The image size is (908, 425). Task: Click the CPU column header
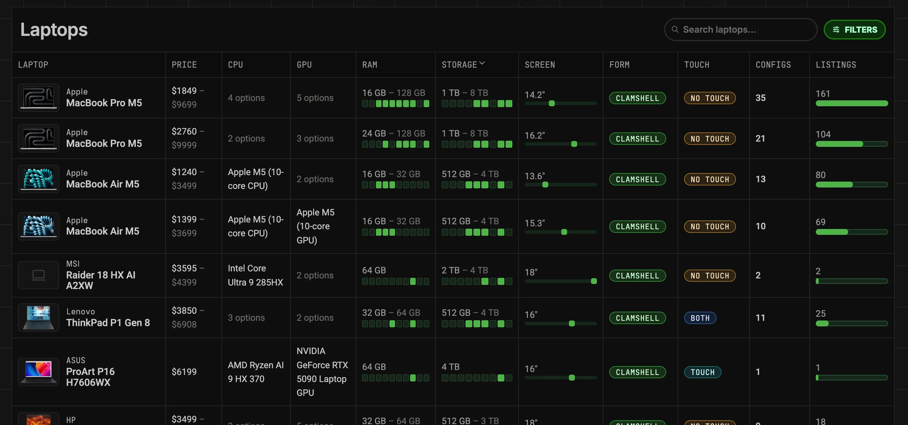click(235, 65)
